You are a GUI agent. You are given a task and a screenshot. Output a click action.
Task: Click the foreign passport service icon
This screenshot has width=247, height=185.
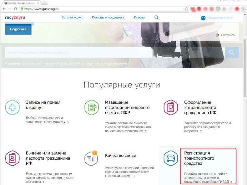coord(171,108)
